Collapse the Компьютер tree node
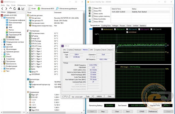Image resolution: width=175 pixels, height=114 pixels. pos(2,18)
